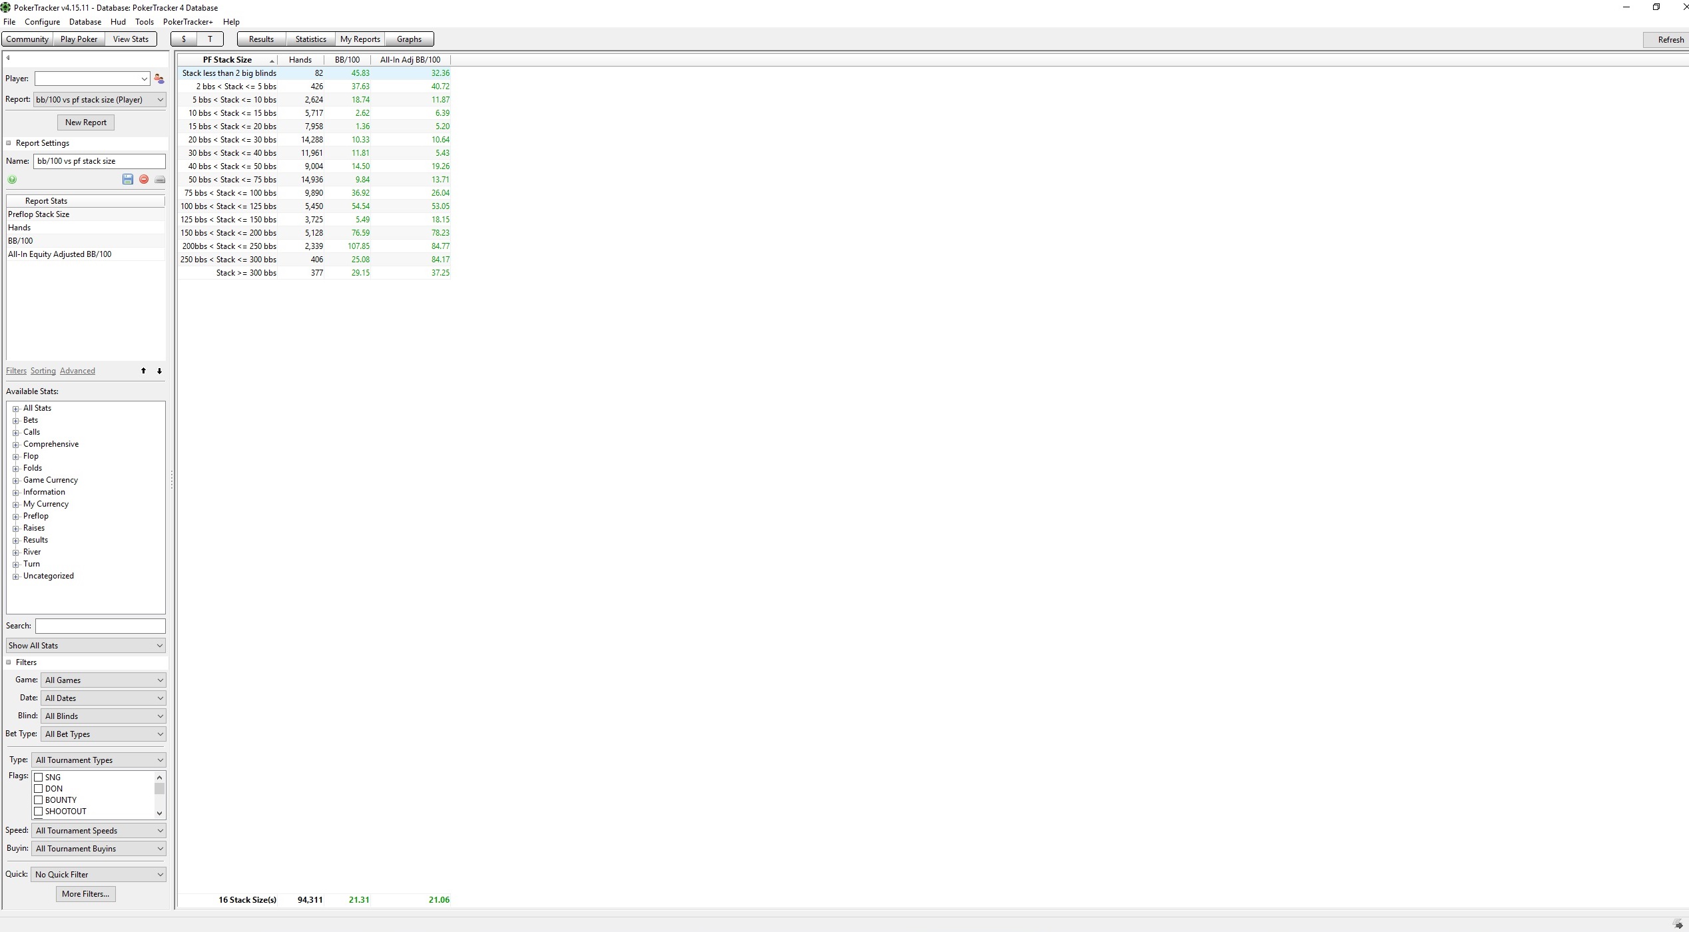Collapse the Filters section header

click(x=9, y=662)
